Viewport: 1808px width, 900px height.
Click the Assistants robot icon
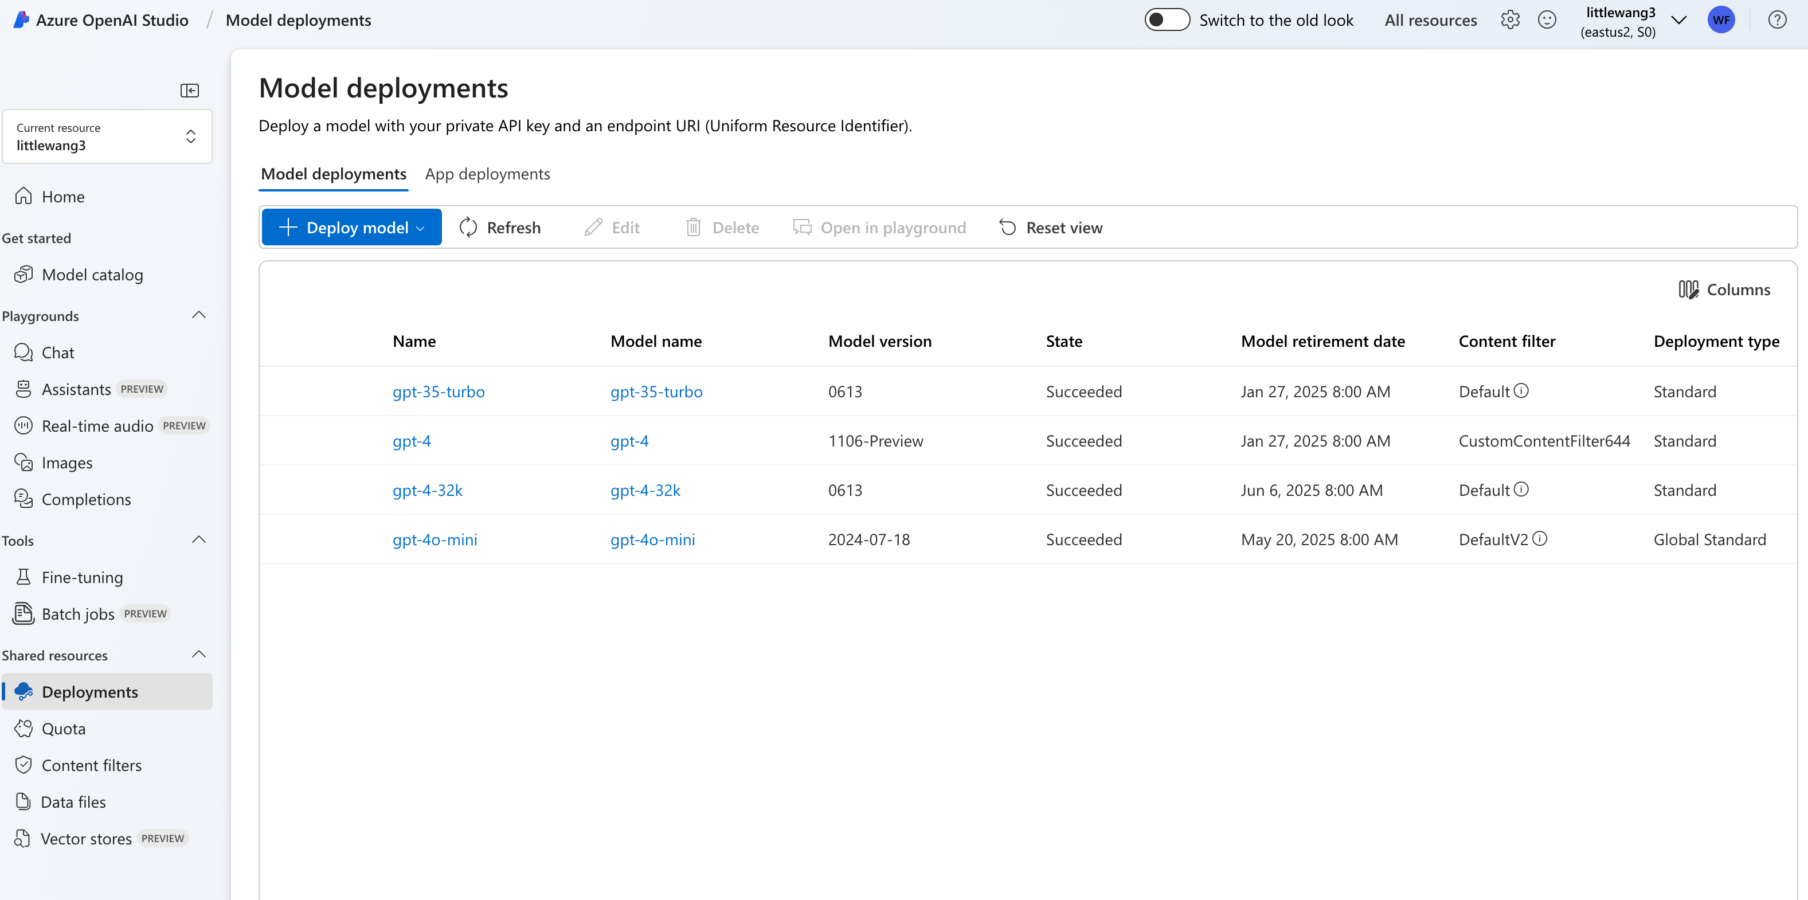pyautogui.click(x=23, y=389)
